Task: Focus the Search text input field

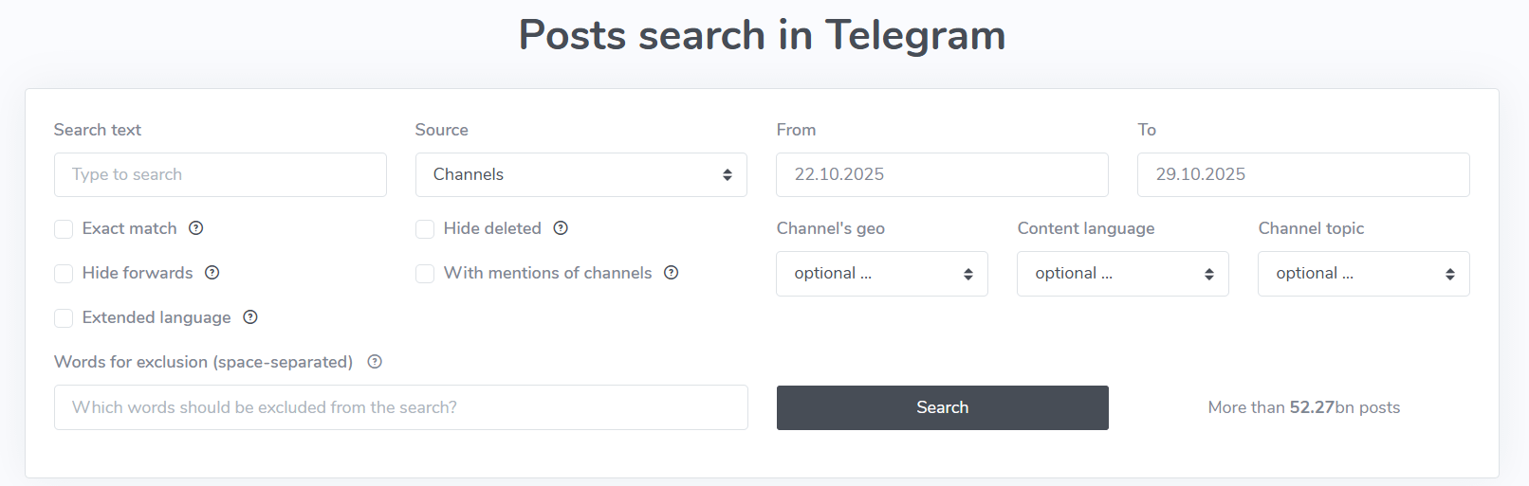Action: (220, 174)
